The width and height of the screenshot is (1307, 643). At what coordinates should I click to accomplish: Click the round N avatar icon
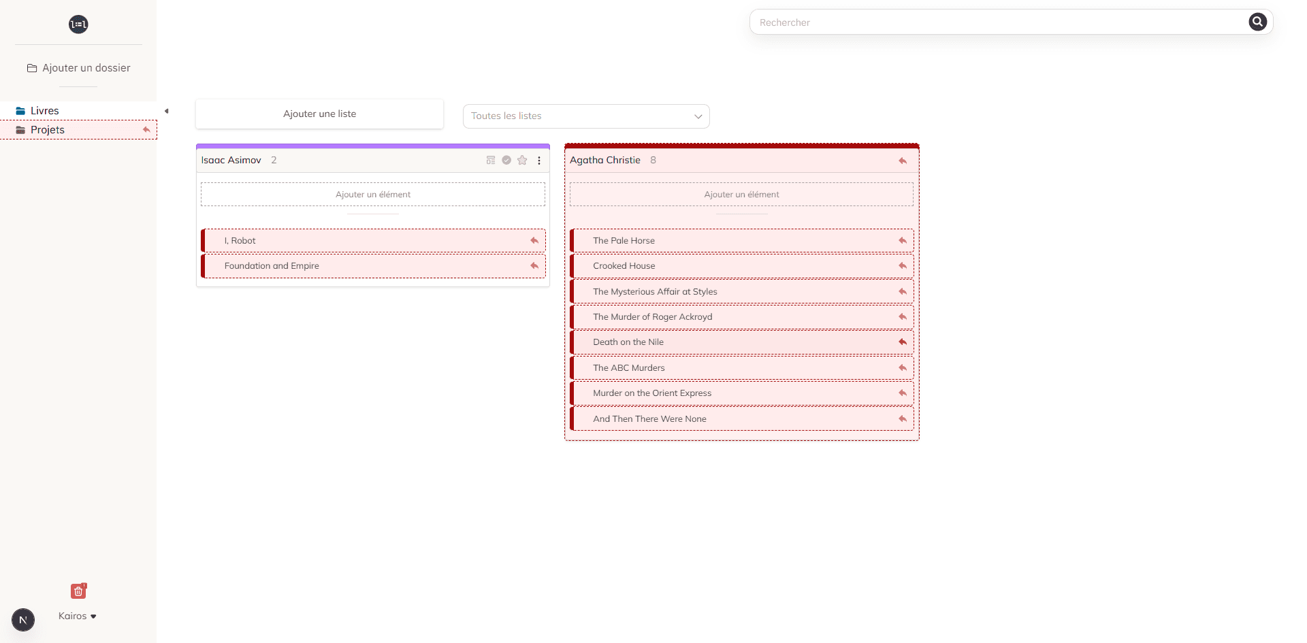click(23, 620)
